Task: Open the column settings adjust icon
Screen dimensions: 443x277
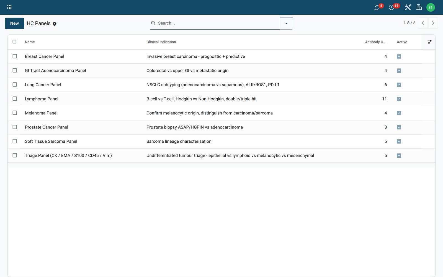Action: pos(429,42)
